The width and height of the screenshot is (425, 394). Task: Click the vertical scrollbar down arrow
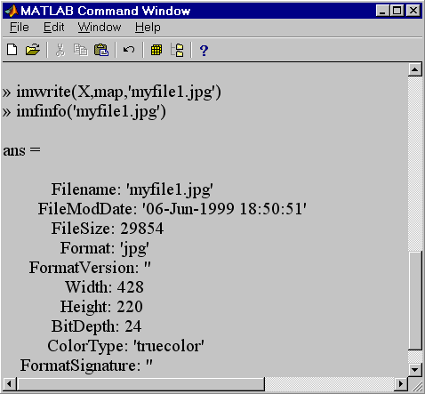coord(415,369)
